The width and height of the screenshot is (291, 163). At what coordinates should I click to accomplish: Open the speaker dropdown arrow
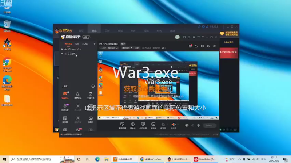coord(178,125)
